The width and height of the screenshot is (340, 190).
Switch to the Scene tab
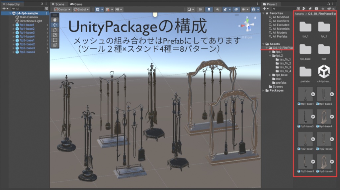pos(58,4)
